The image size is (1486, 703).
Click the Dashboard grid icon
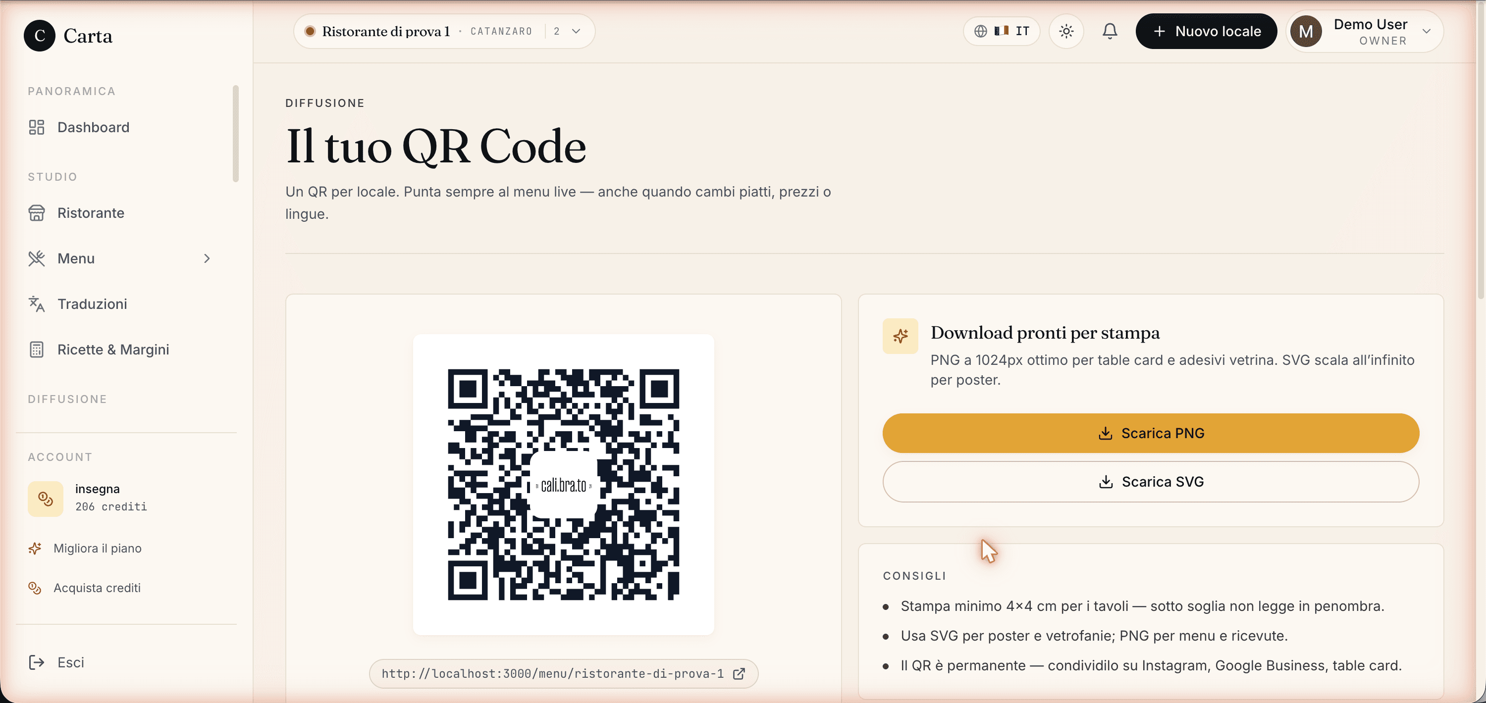(36, 127)
